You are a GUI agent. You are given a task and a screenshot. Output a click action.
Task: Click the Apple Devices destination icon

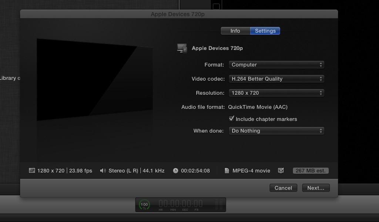pyautogui.click(x=182, y=48)
